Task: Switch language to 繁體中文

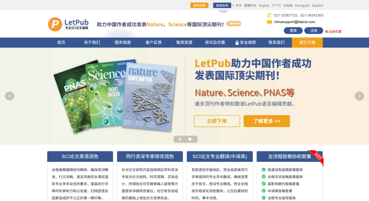Action: (250, 5)
